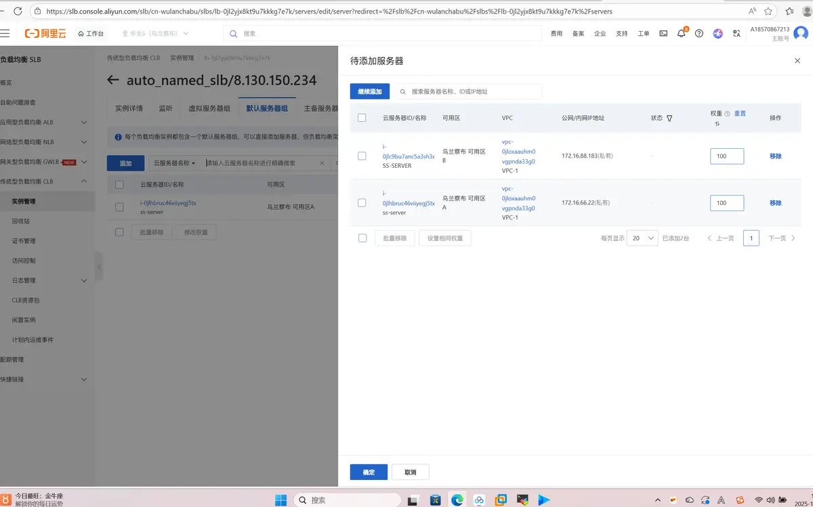Open the Cloud Shell terminal icon
Screen dimensions: 813x507
[663, 33]
